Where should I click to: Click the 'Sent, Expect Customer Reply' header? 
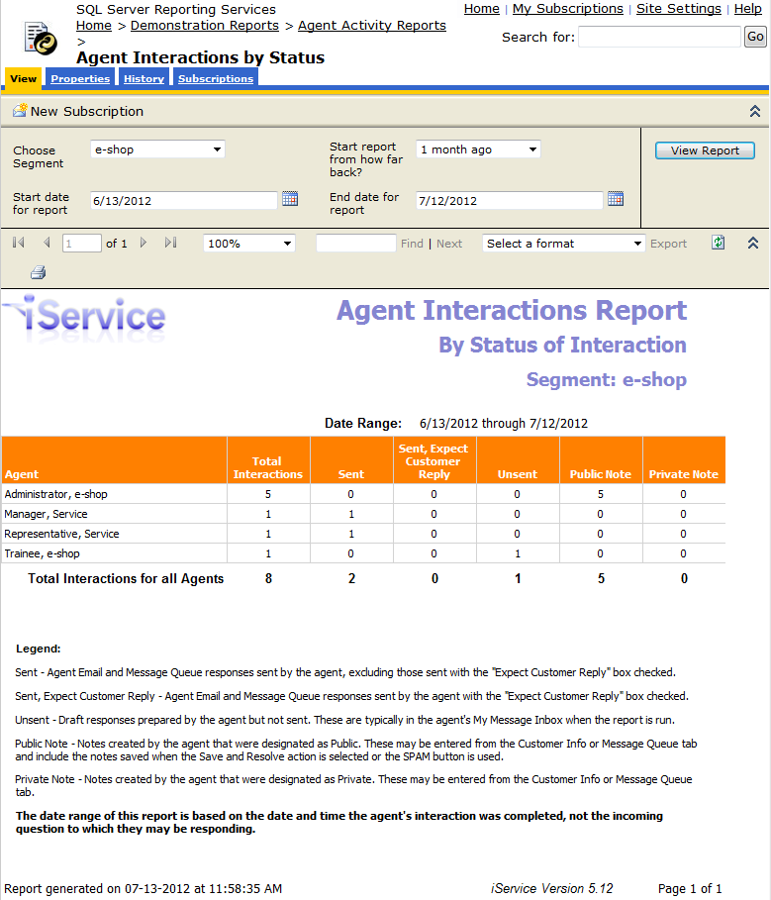[x=434, y=461]
